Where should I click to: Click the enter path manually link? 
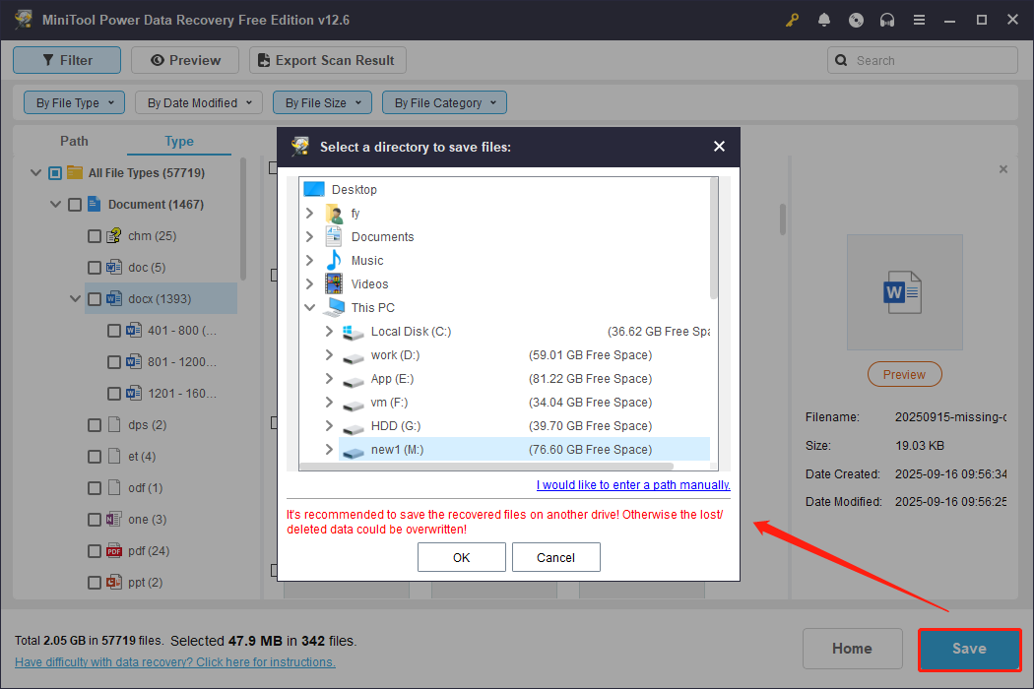(633, 484)
